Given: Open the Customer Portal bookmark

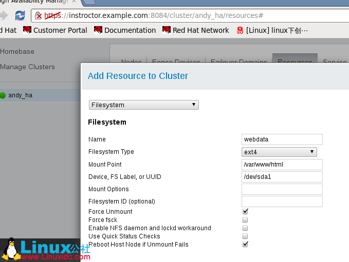Looking at the screenshot, I should point(55,30).
